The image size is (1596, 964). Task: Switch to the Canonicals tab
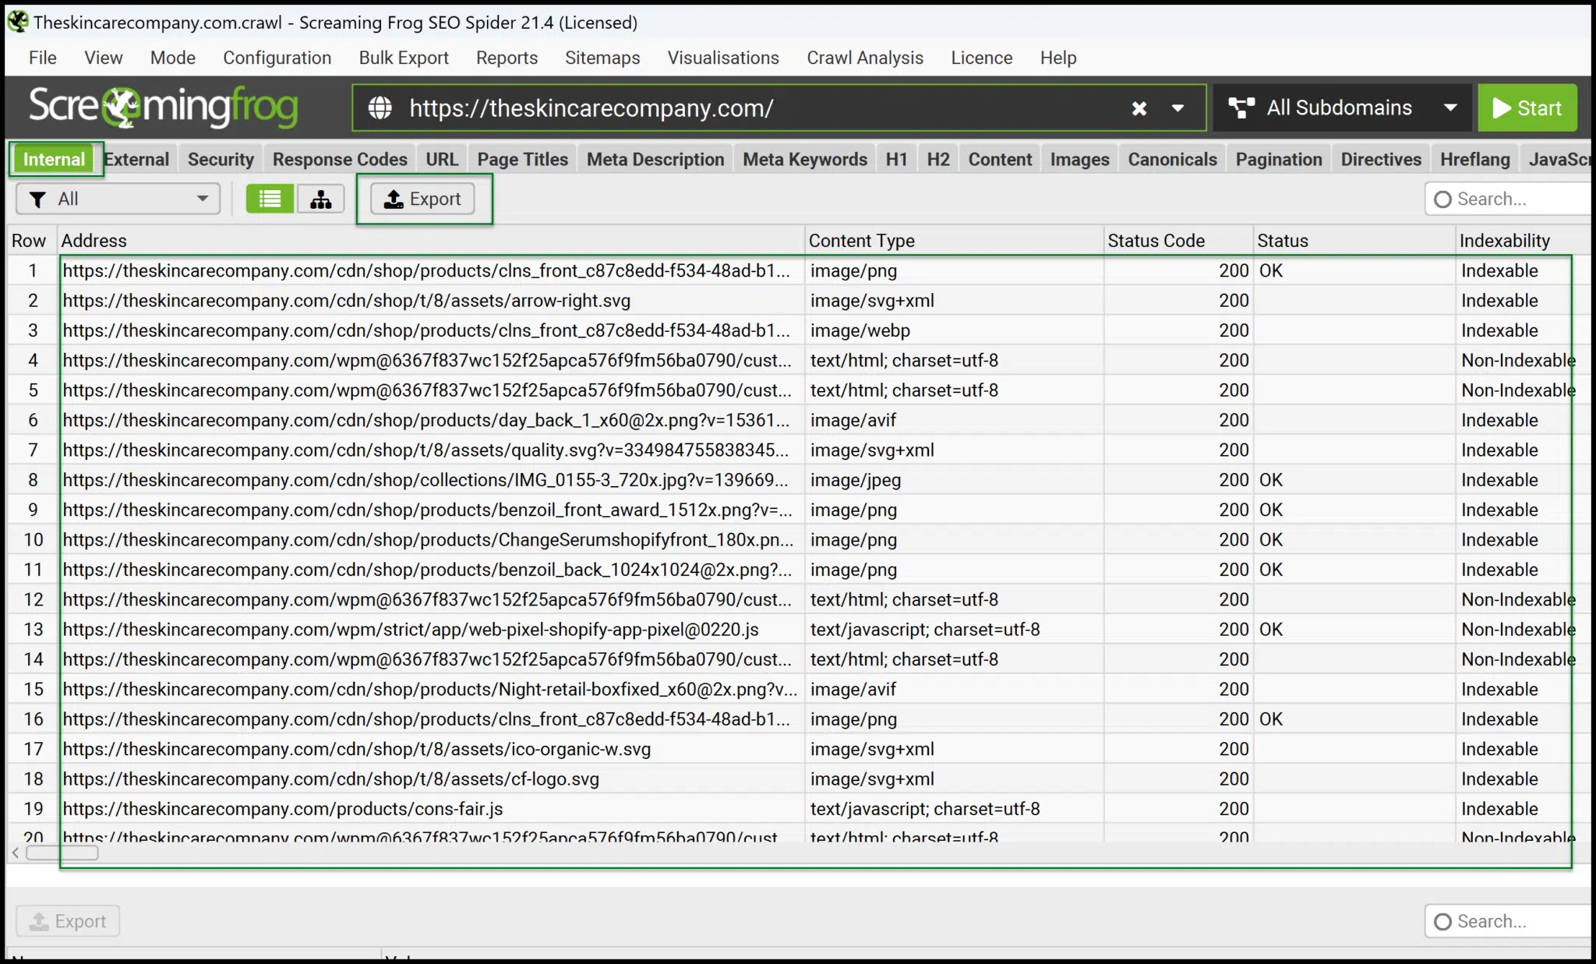tap(1173, 159)
